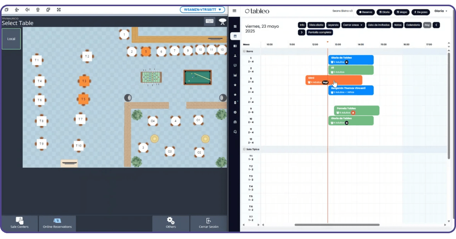Select table T1 on floor plan
Screen dimensions: 456x239
pyautogui.click(x=37, y=60)
